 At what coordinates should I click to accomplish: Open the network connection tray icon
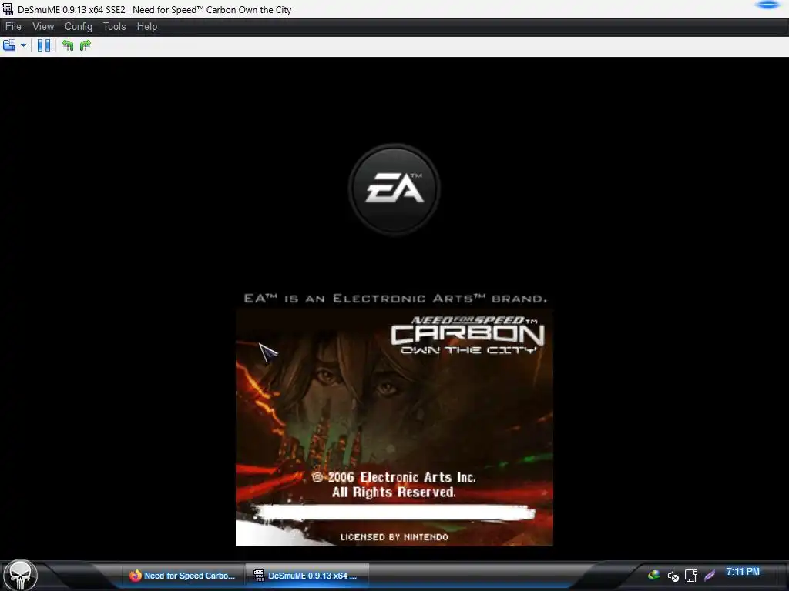coord(691,576)
